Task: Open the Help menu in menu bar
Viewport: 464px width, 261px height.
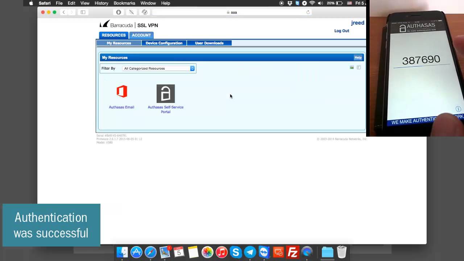Action: pos(166,3)
